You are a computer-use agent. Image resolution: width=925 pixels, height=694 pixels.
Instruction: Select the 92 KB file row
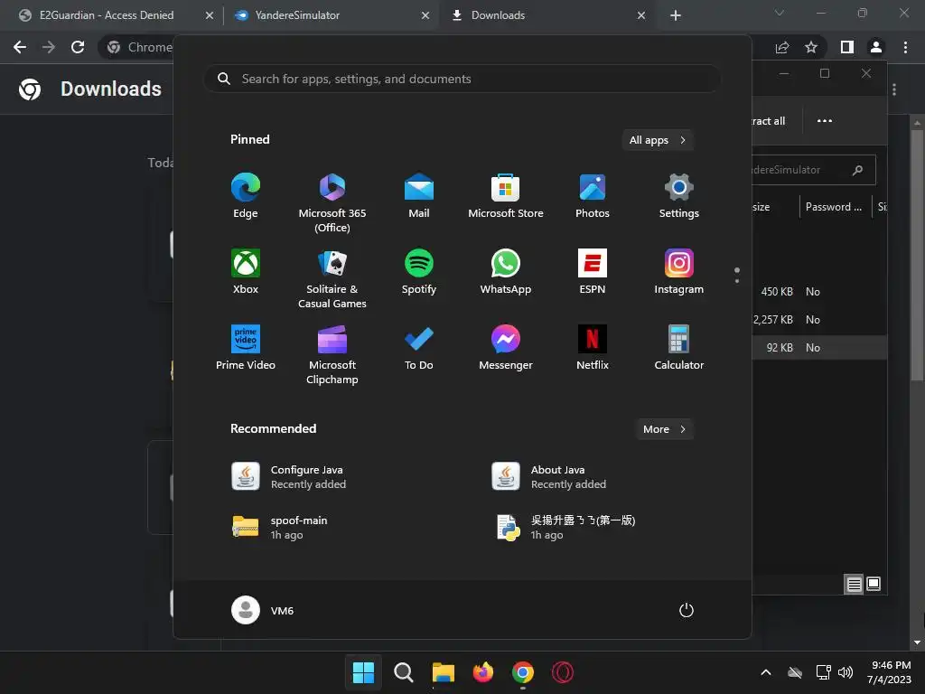819,348
